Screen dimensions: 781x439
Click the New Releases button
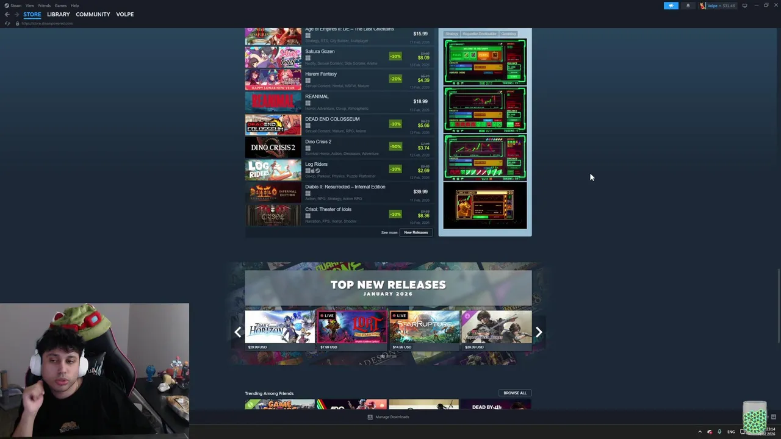coord(416,232)
